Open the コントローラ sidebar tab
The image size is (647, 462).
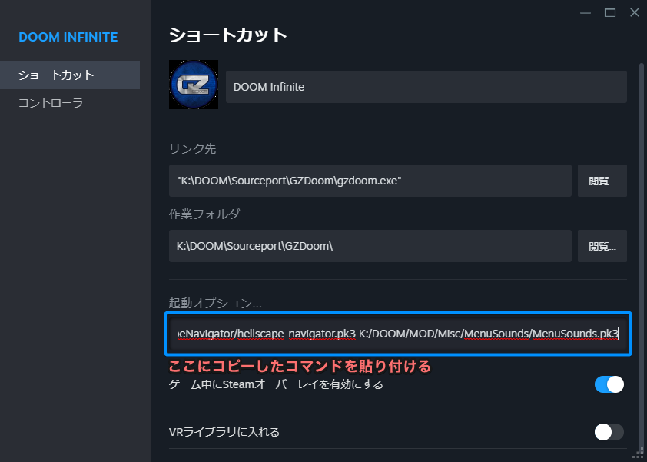tap(51, 103)
